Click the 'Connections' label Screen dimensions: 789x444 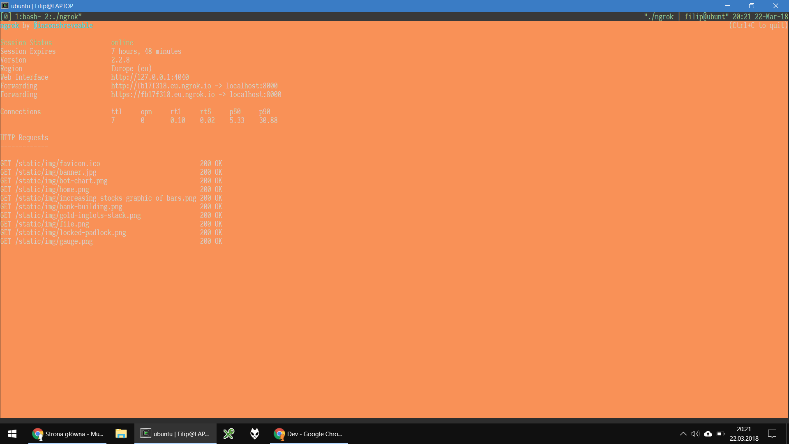[x=21, y=112]
